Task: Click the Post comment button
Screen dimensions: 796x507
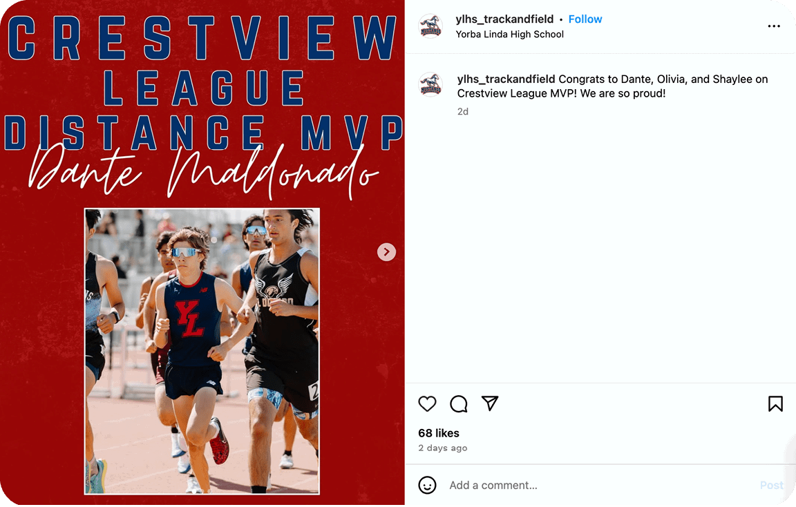Action: (x=772, y=485)
